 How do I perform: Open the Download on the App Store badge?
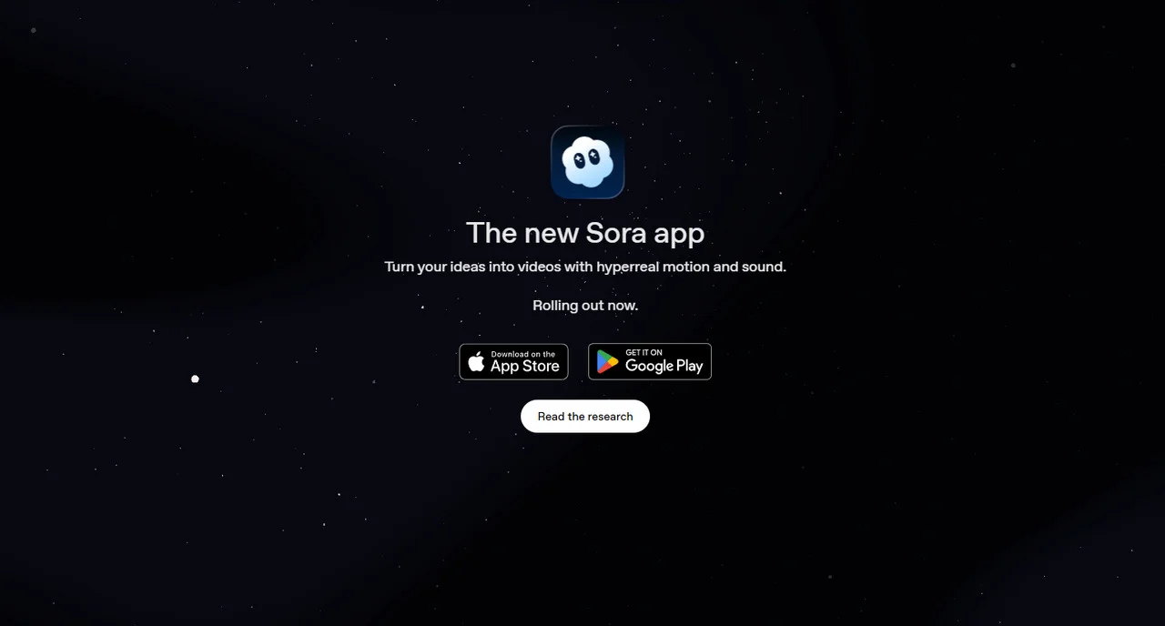(513, 361)
